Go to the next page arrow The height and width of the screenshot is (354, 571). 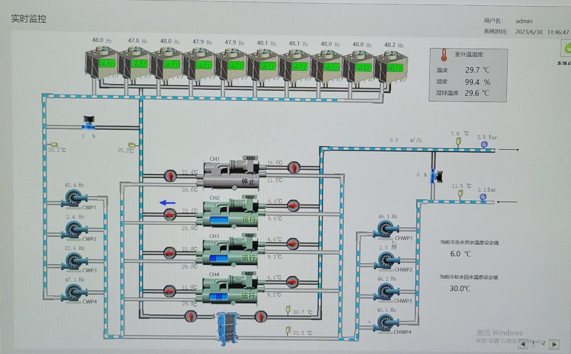click(x=554, y=344)
